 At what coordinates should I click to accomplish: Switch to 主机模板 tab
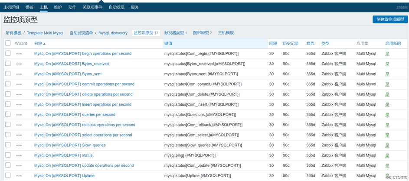[x=226, y=33]
